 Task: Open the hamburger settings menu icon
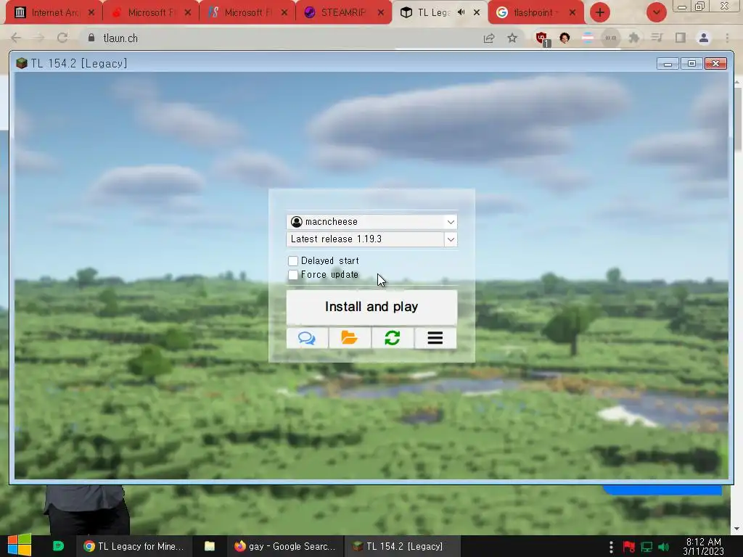[435, 338]
